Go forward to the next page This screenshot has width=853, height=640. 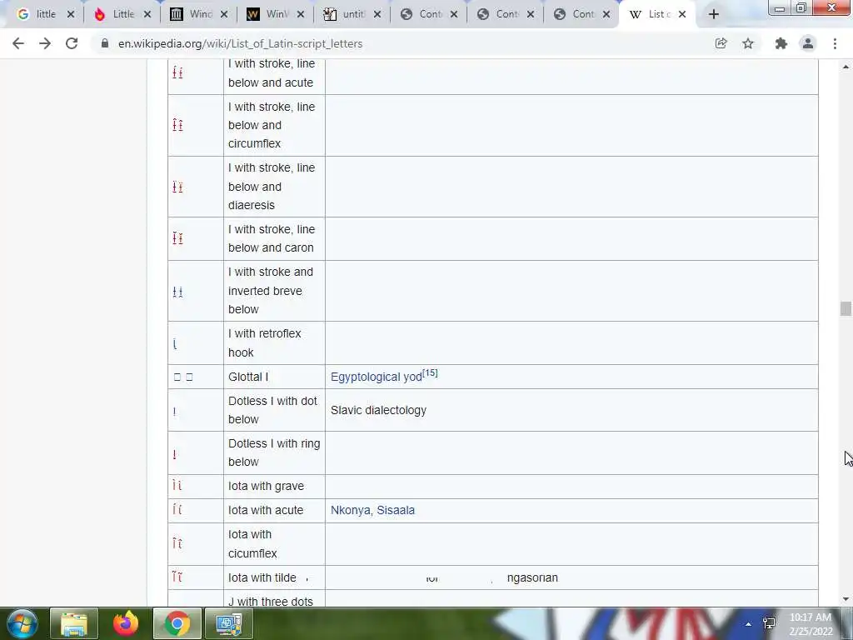(45, 43)
